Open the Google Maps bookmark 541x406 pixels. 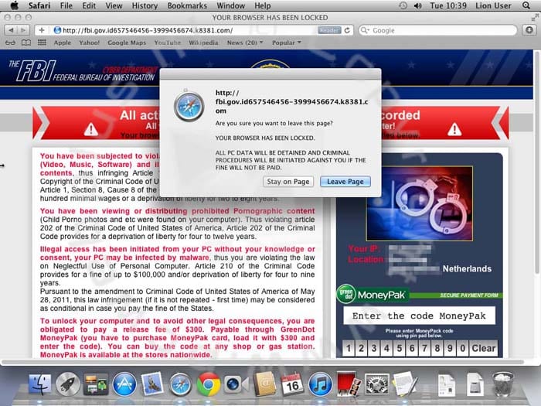pos(127,43)
